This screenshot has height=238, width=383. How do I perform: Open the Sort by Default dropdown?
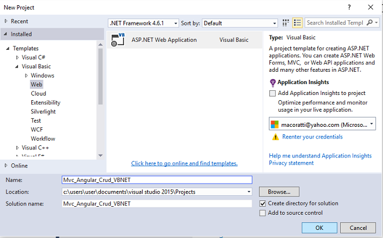pyautogui.click(x=274, y=23)
